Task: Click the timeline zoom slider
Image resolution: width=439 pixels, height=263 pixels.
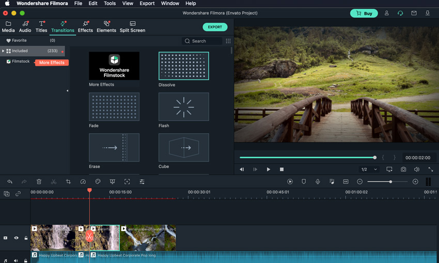Action: (387, 182)
